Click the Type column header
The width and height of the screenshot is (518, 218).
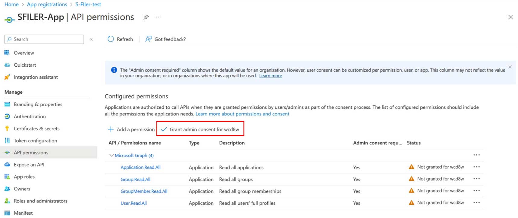pyautogui.click(x=194, y=143)
